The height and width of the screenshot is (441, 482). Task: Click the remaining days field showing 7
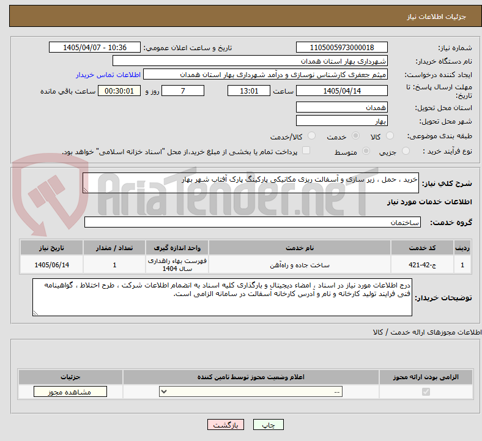click(183, 91)
